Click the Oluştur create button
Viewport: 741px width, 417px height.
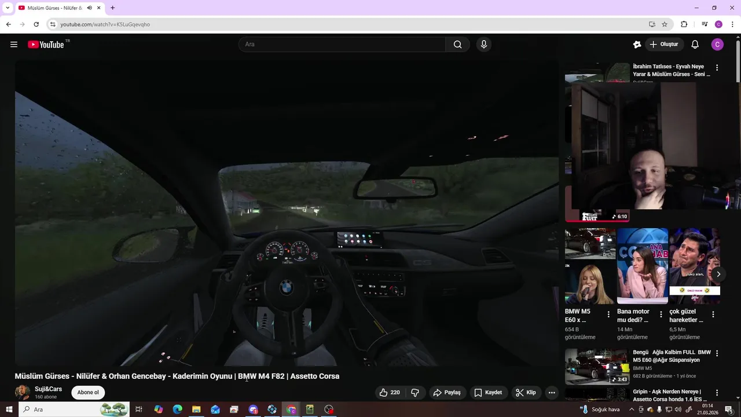point(664,45)
